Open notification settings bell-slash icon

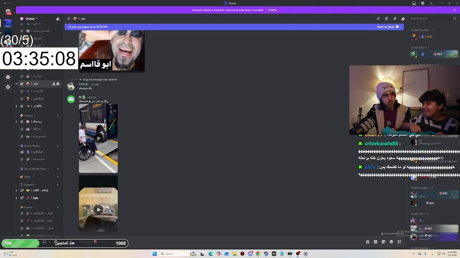(386, 19)
